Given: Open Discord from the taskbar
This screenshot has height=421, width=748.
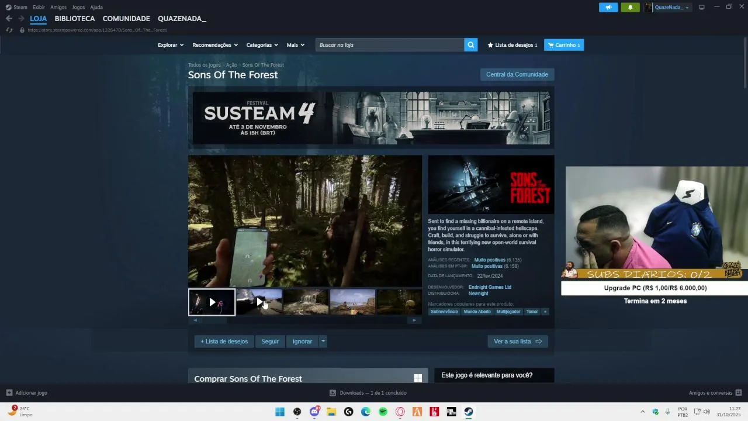Looking at the screenshot, I should pyautogui.click(x=314, y=412).
